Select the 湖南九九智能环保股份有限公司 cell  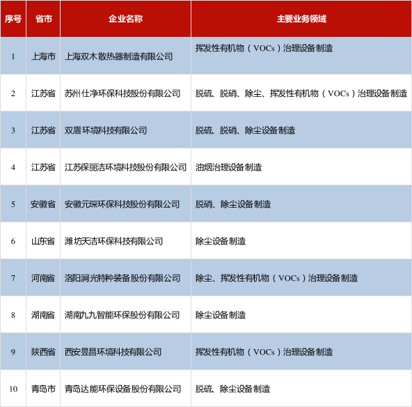point(125,314)
